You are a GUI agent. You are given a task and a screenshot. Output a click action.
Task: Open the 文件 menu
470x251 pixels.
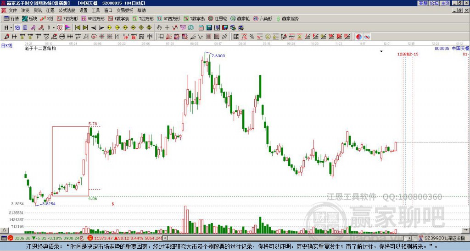[x=13, y=11]
